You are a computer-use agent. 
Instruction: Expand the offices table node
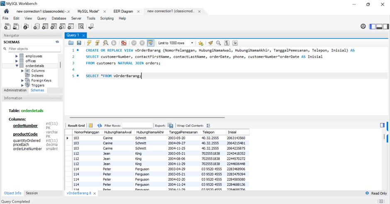17,61
